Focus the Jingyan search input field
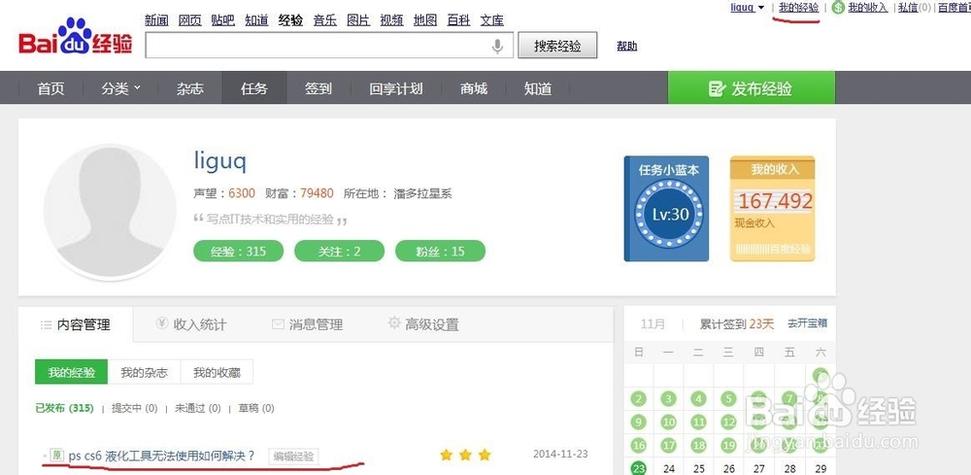 (x=329, y=46)
